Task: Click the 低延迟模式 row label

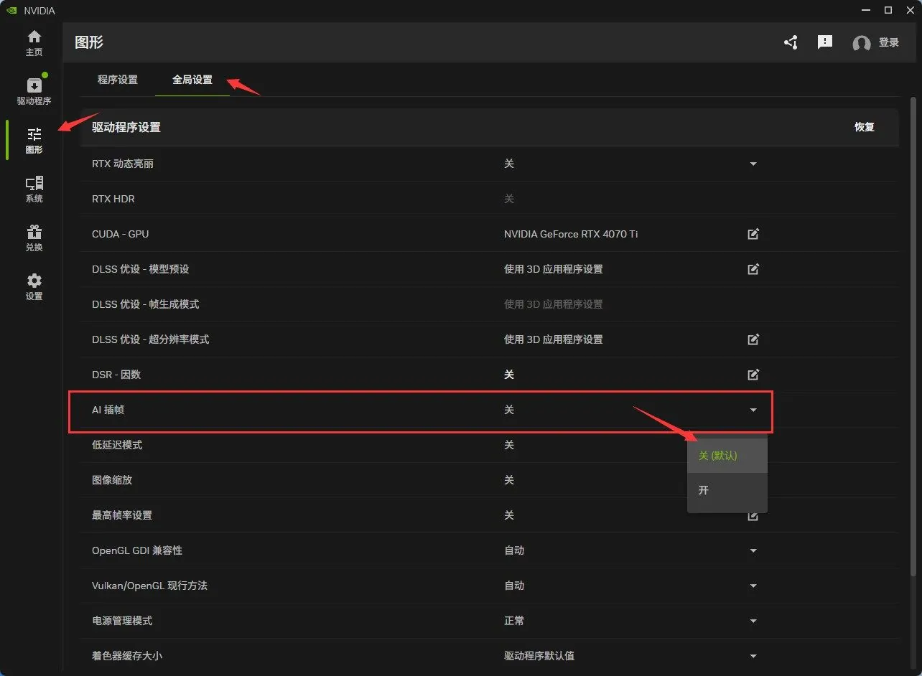Action: (117, 445)
